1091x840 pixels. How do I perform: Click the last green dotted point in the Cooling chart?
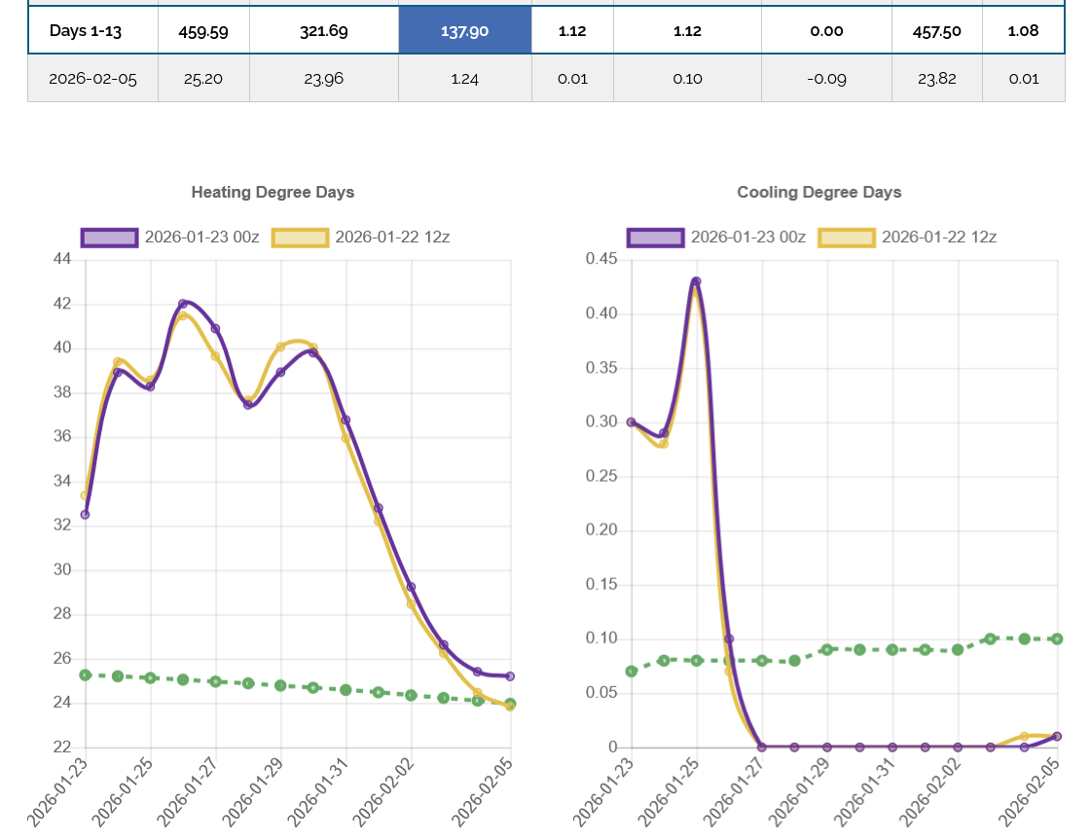tap(1057, 639)
